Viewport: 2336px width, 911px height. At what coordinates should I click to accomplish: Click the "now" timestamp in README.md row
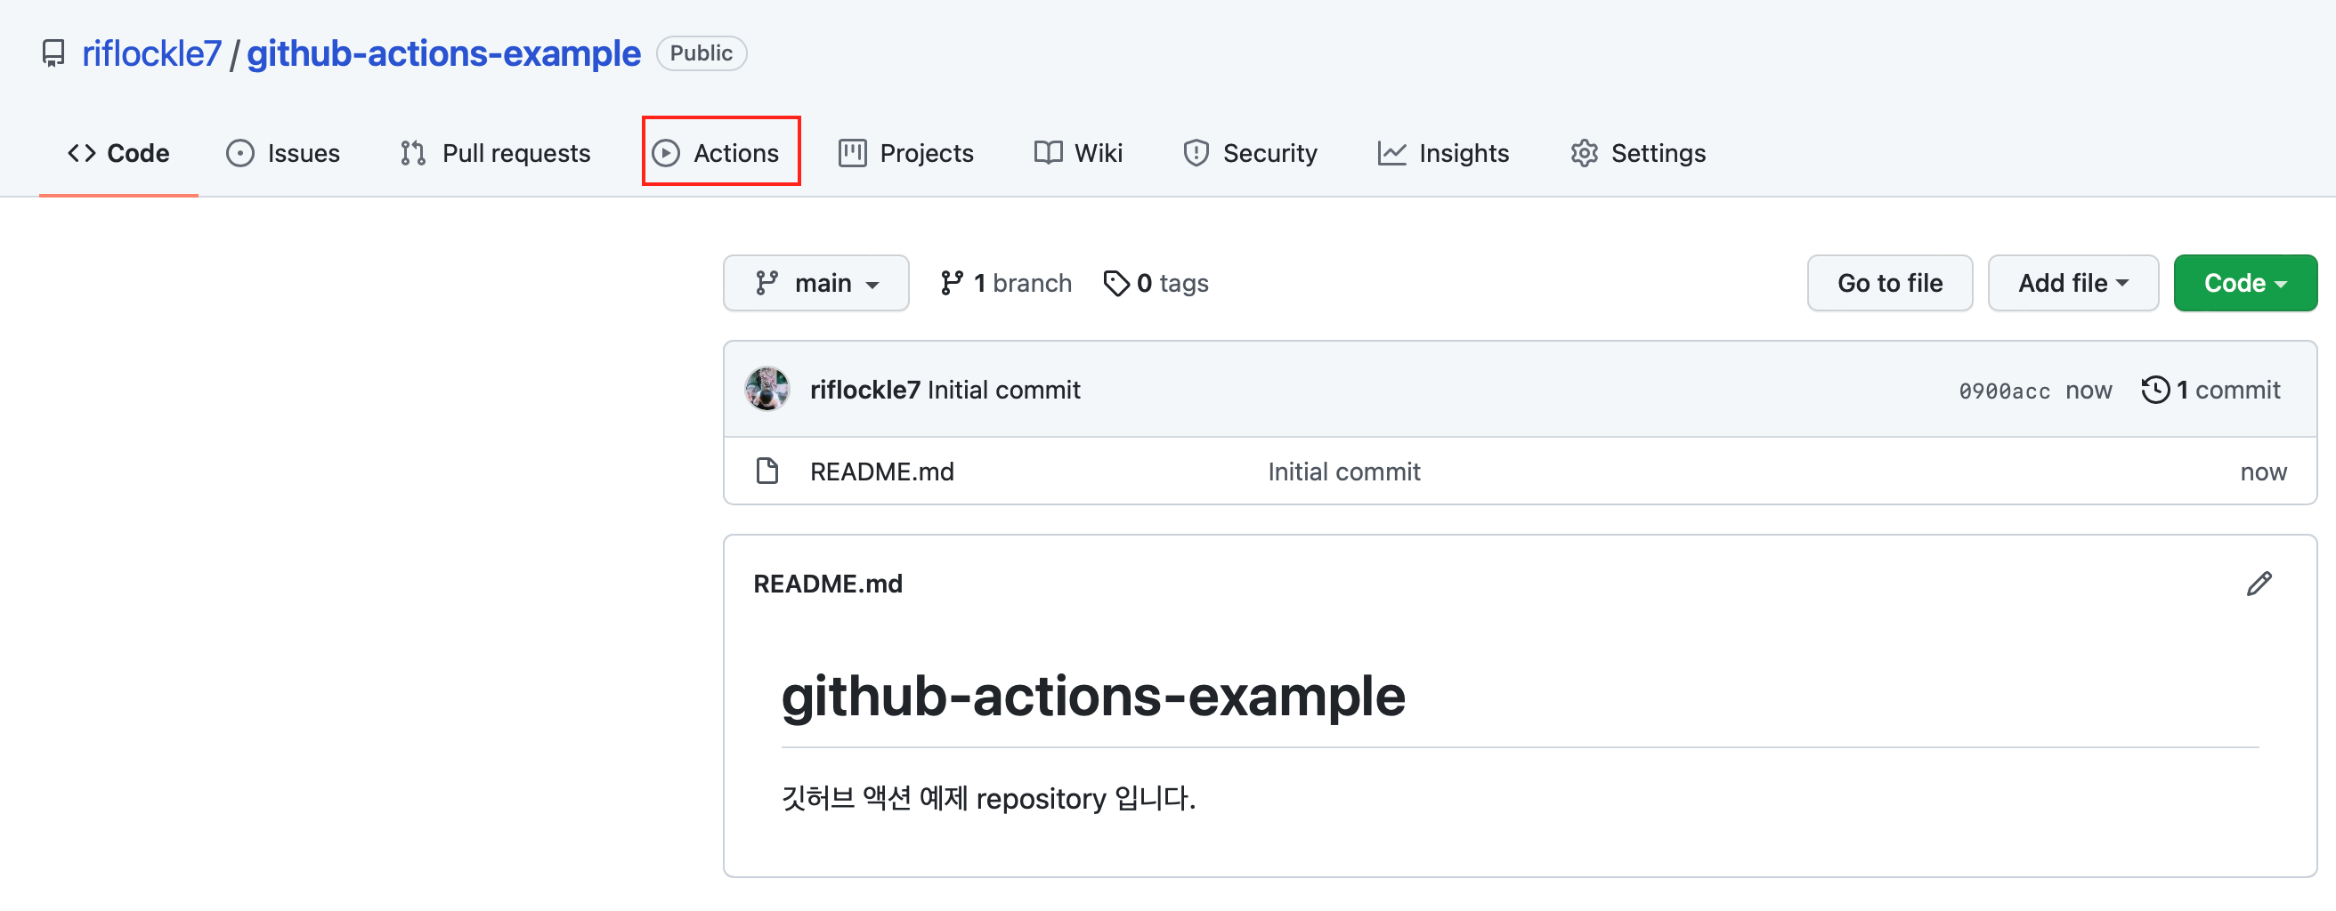coord(2264,472)
